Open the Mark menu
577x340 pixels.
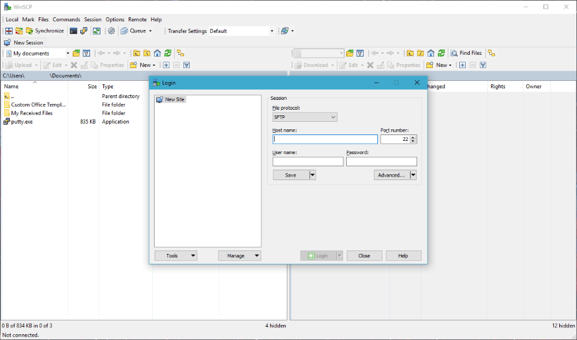[28, 20]
